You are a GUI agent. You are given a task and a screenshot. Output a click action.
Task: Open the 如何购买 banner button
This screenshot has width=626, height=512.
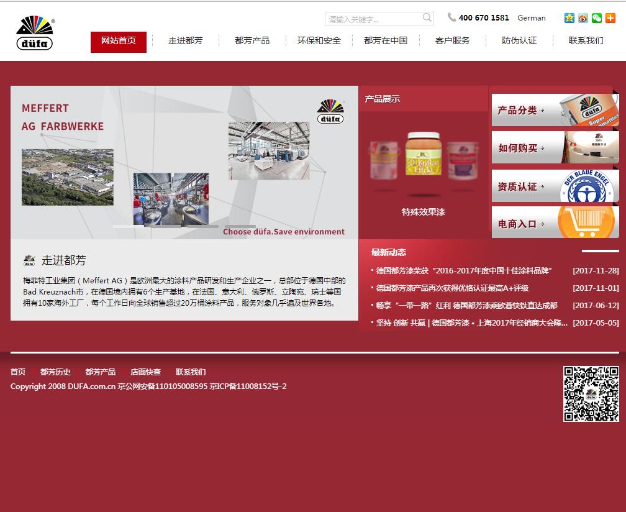(x=555, y=148)
